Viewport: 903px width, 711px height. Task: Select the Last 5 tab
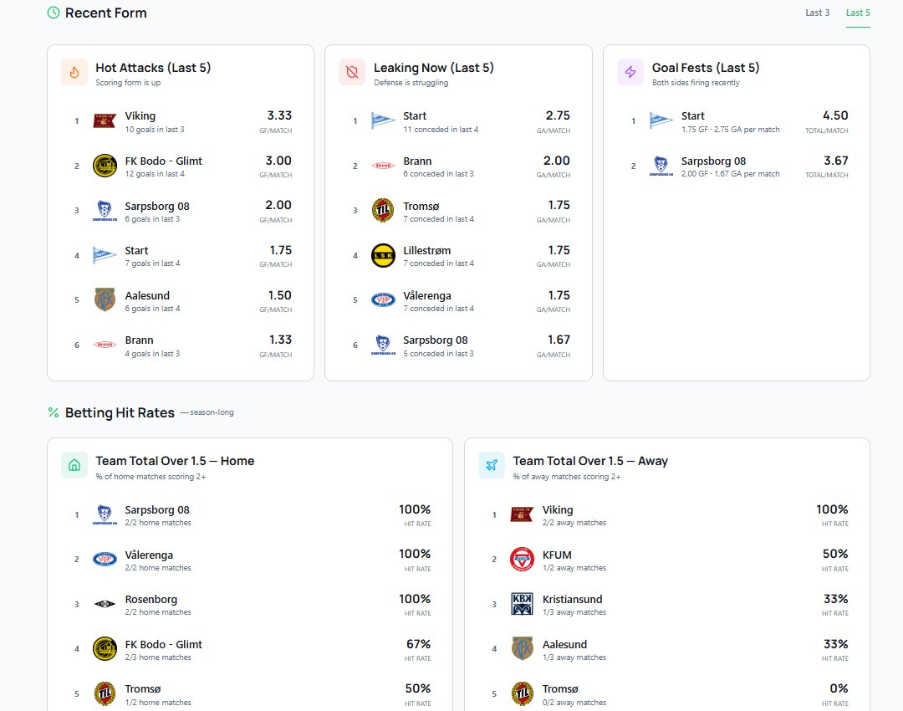(858, 13)
